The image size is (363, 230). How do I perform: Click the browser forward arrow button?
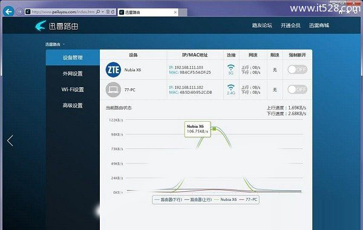pyautogui.click(x=19, y=11)
